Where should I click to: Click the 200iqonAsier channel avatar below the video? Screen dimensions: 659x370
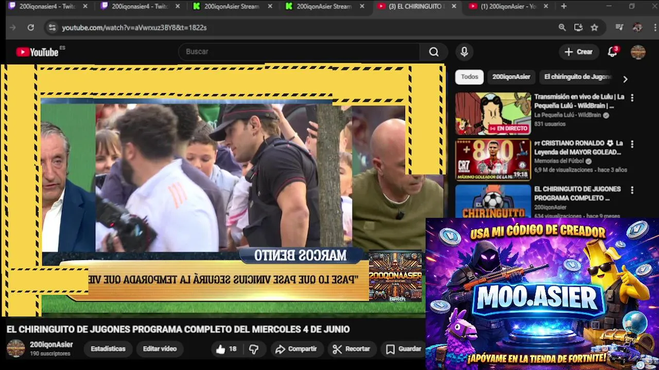point(15,348)
